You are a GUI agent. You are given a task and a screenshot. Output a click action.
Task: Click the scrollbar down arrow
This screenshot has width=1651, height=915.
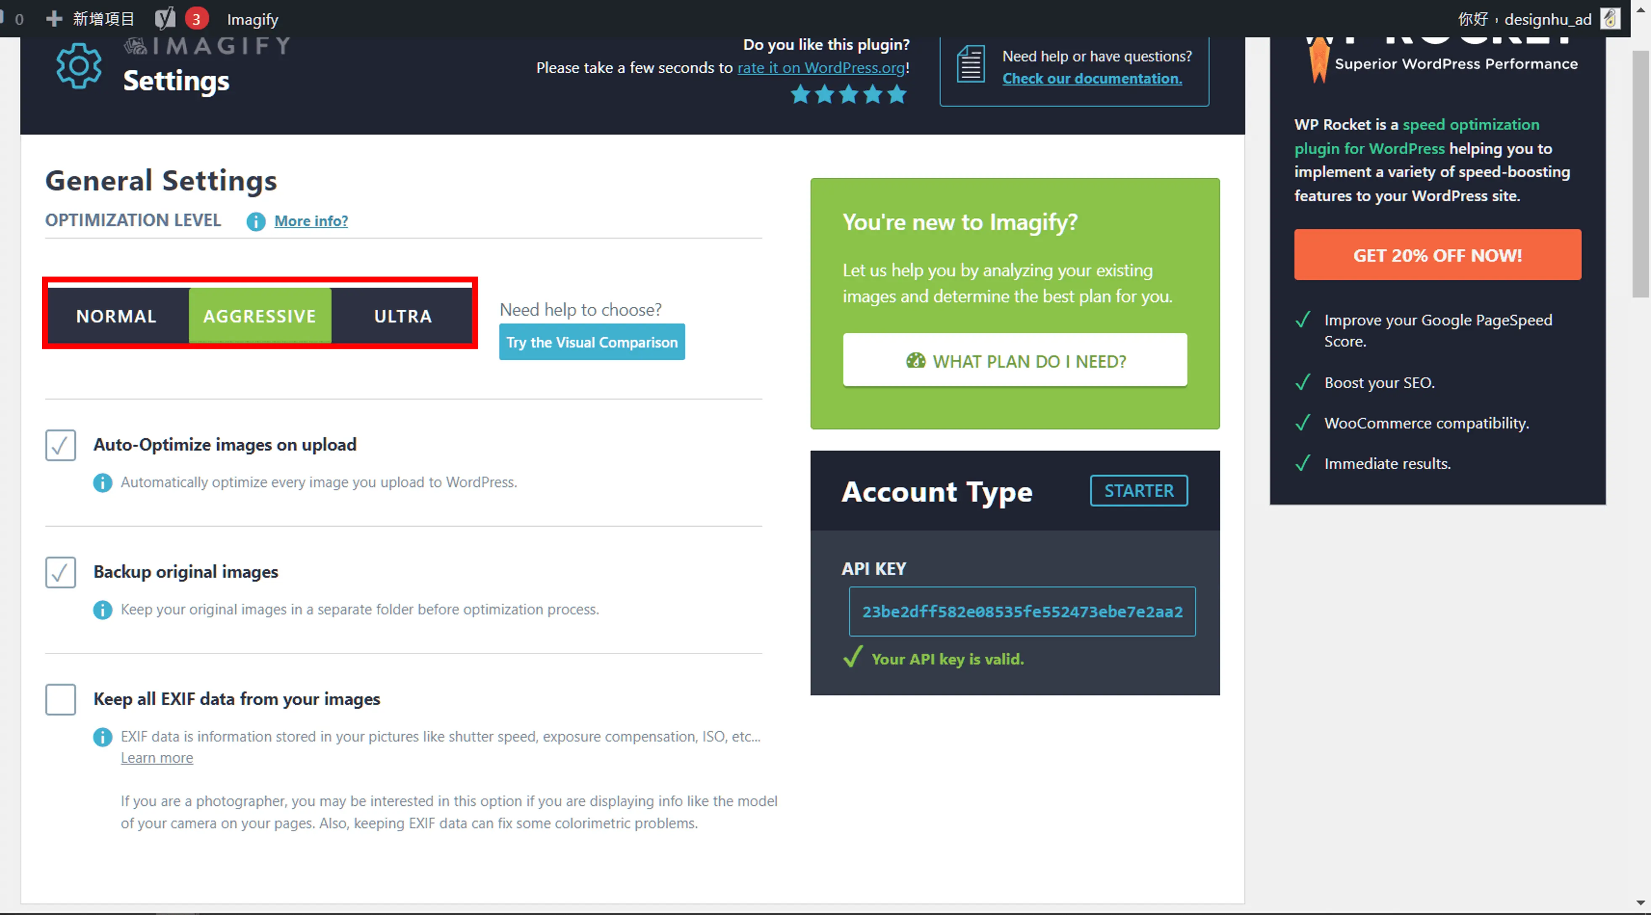(x=1640, y=903)
